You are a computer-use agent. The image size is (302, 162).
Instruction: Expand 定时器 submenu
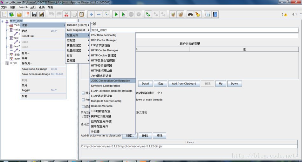78,40
